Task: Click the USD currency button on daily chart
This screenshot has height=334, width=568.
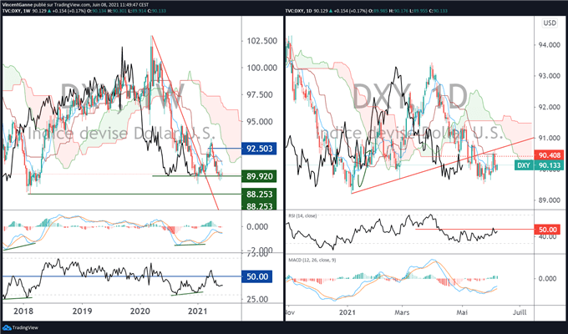Action: click(x=550, y=23)
